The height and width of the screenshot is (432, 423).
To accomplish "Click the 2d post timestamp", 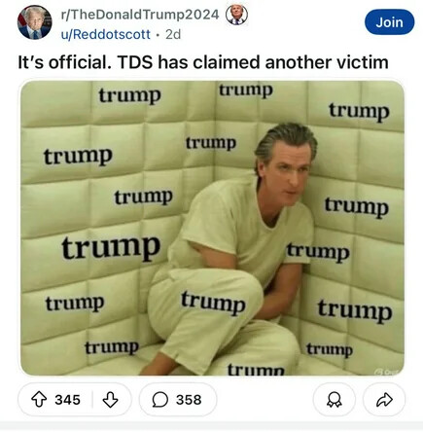I will [173, 34].
